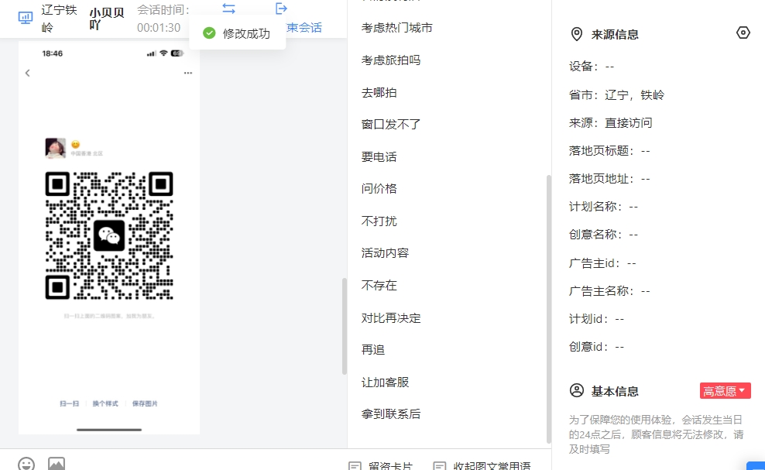The height and width of the screenshot is (470, 765).
Task: Select quick reply 让加客服
Action: click(x=385, y=383)
